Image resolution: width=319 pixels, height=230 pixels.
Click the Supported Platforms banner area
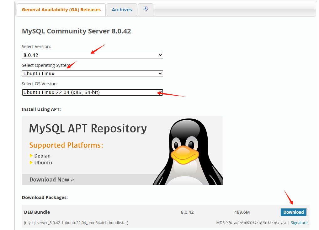66,145
